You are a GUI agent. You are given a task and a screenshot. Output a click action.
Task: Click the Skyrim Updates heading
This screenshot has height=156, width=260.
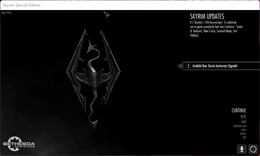pos(207,17)
